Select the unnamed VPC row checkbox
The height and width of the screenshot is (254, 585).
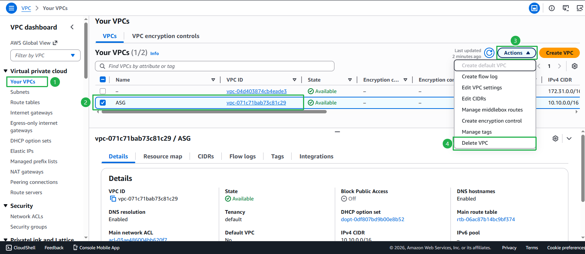(x=103, y=91)
